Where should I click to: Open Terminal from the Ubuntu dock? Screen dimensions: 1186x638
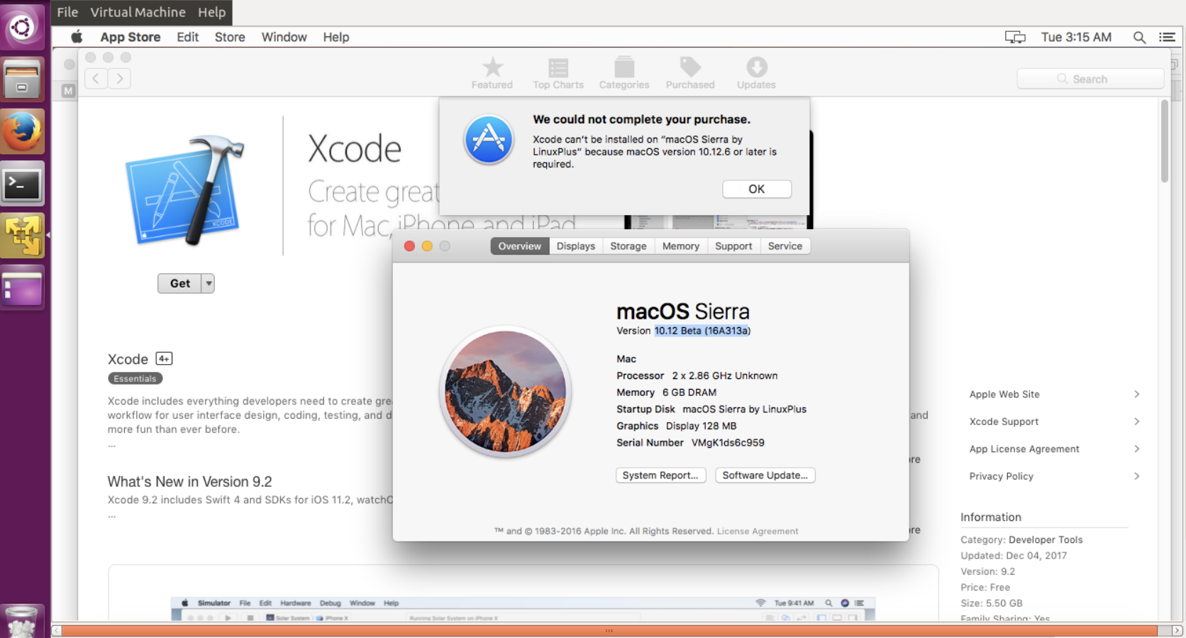pyautogui.click(x=22, y=185)
